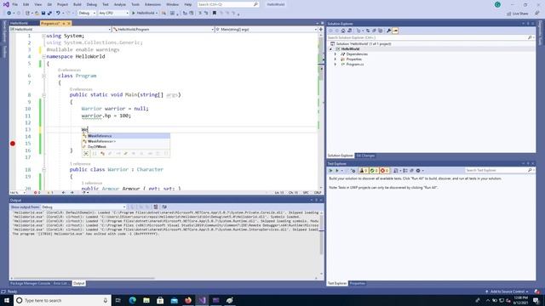
Task: Collapse the namespace HelloWorld code block
Action: [x=43, y=56]
